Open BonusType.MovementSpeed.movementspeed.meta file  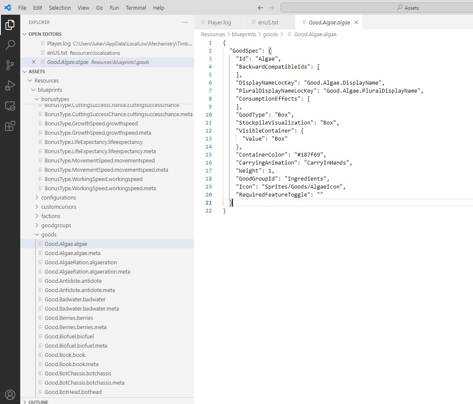pos(106,170)
